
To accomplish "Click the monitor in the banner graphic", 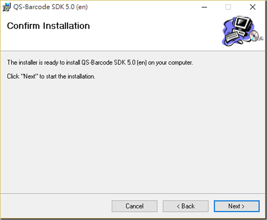I will 242,24.
